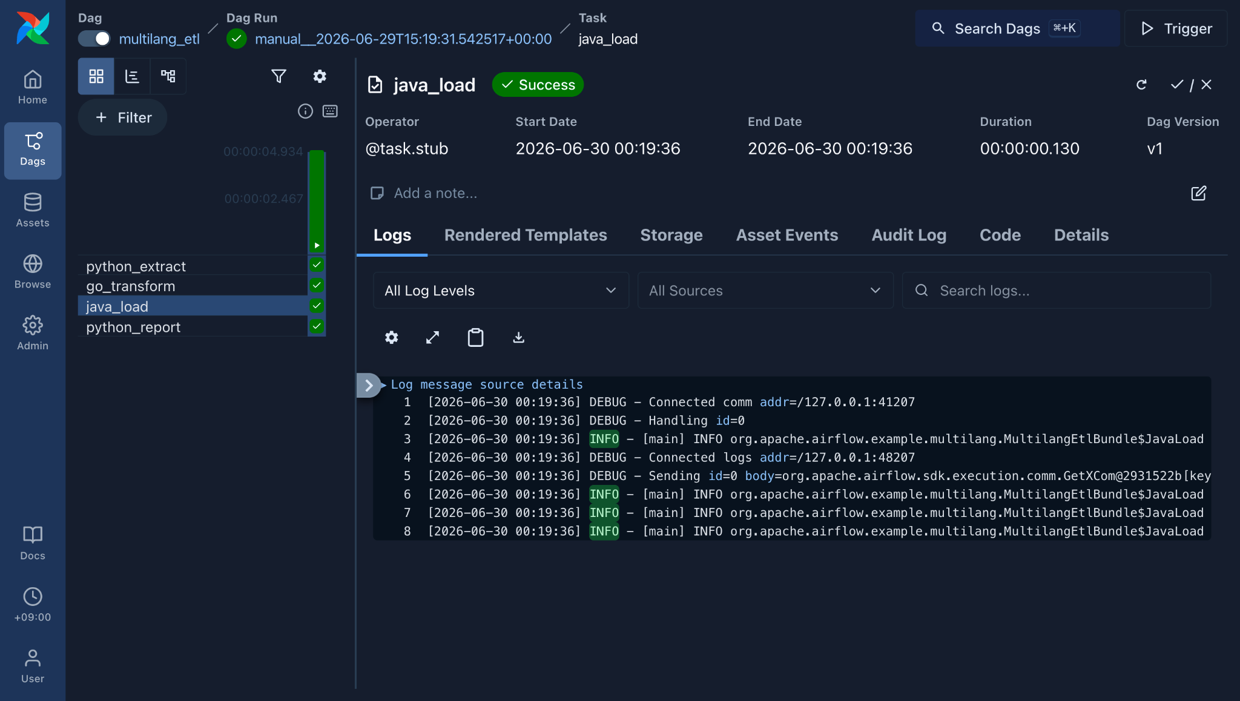Select python_extract success status box
The height and width of the screenshot is (701, 1240).
[317, 265]
